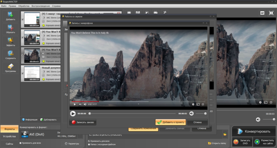277x148 pixels.
Task: Play the recording in the microphone dialog
Action: coord(72,114)
